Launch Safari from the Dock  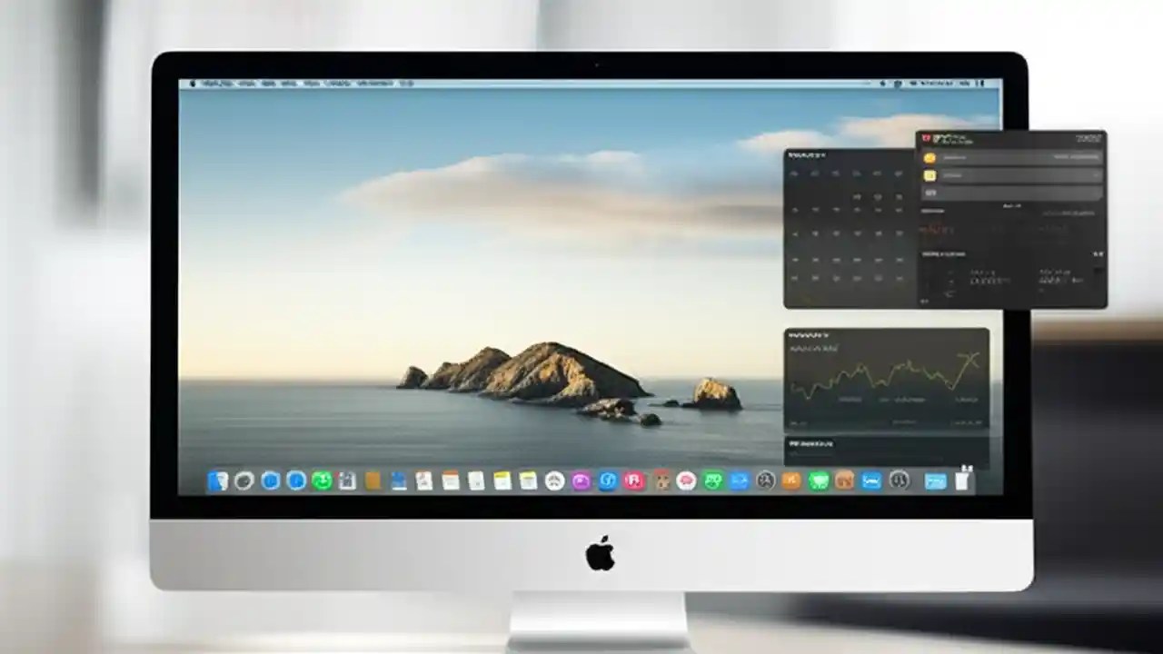[270, 481]
